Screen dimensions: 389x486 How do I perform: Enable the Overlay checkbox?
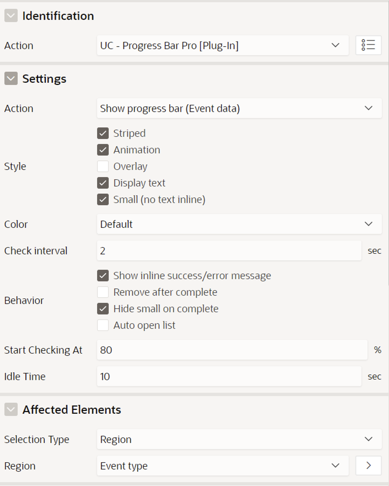[103, 166]
